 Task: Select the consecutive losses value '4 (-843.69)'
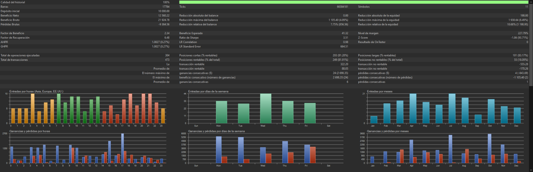(x=522, y=73)
